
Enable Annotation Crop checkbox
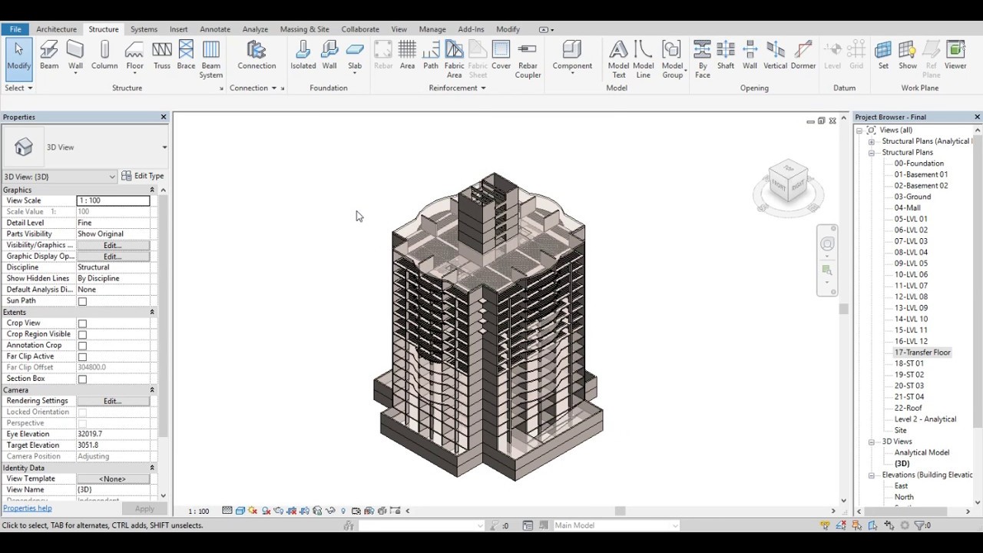(x=82, y=346)
